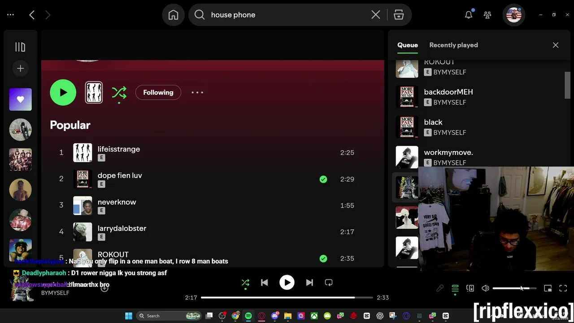Click the BYMYSELF artist name in now playing

point(55,293)
